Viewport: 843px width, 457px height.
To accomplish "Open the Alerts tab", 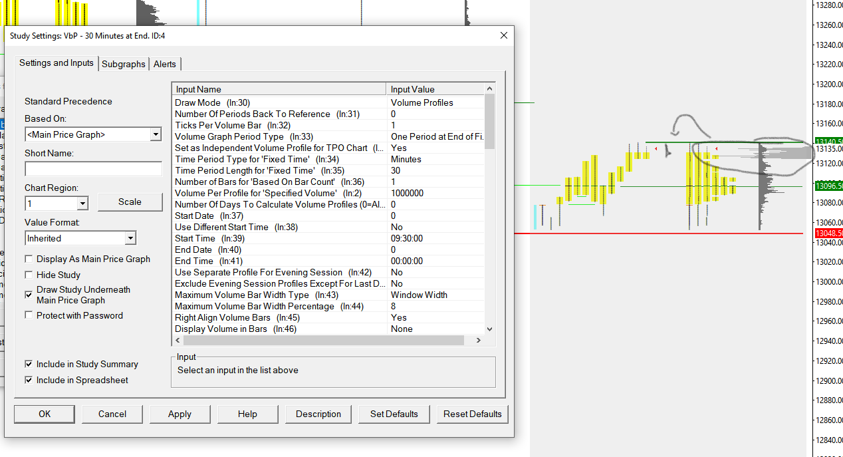I will point(165,64).
